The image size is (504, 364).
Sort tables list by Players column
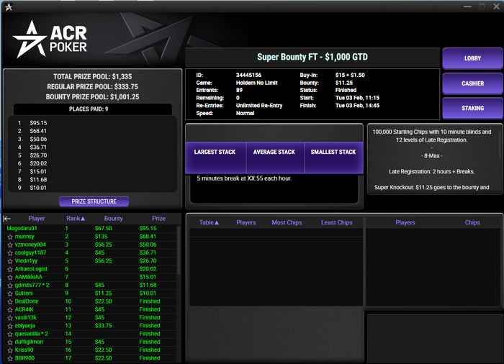coord(246,222)
